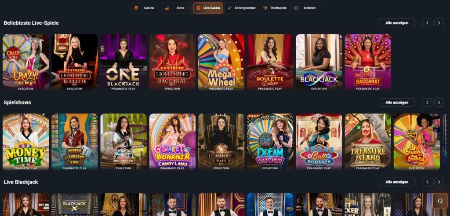Show all Spielshows games
Screen dimensions: 450x216
pyautogui.click(x=397, y=102)
